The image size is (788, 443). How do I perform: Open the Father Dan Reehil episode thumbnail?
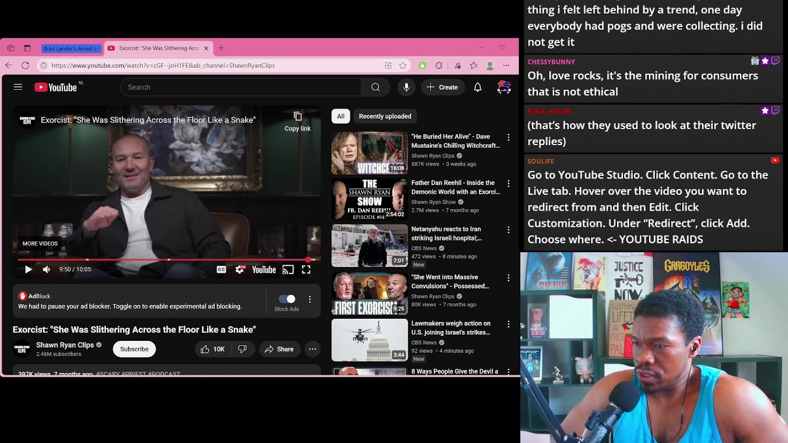369,199
